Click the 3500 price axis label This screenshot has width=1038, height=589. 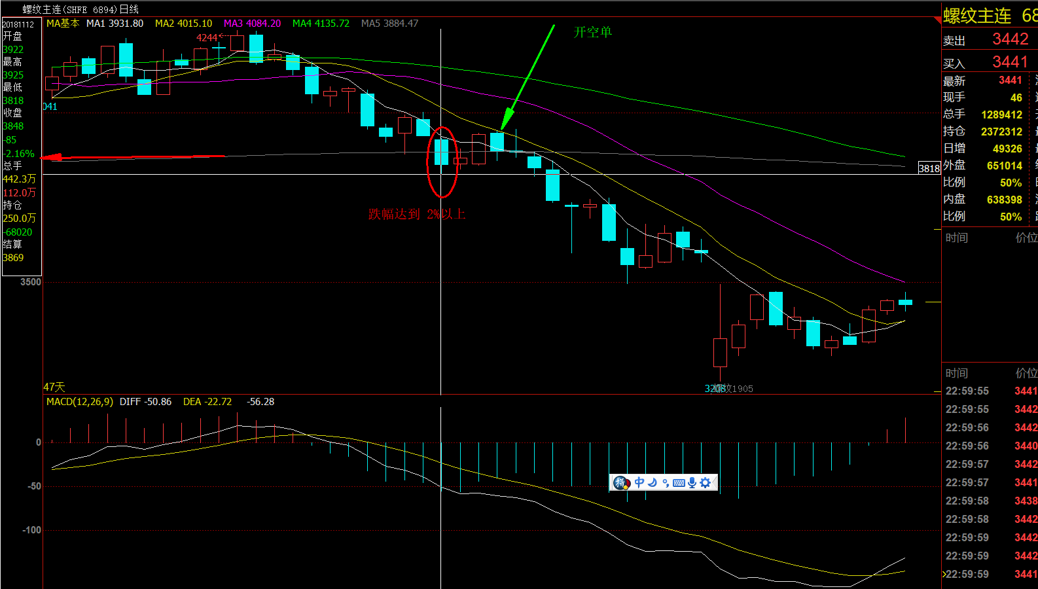(x=31, y=282)
